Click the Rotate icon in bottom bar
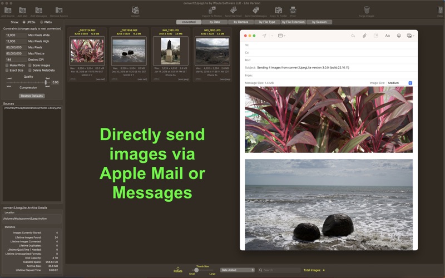 pos(178,268)
